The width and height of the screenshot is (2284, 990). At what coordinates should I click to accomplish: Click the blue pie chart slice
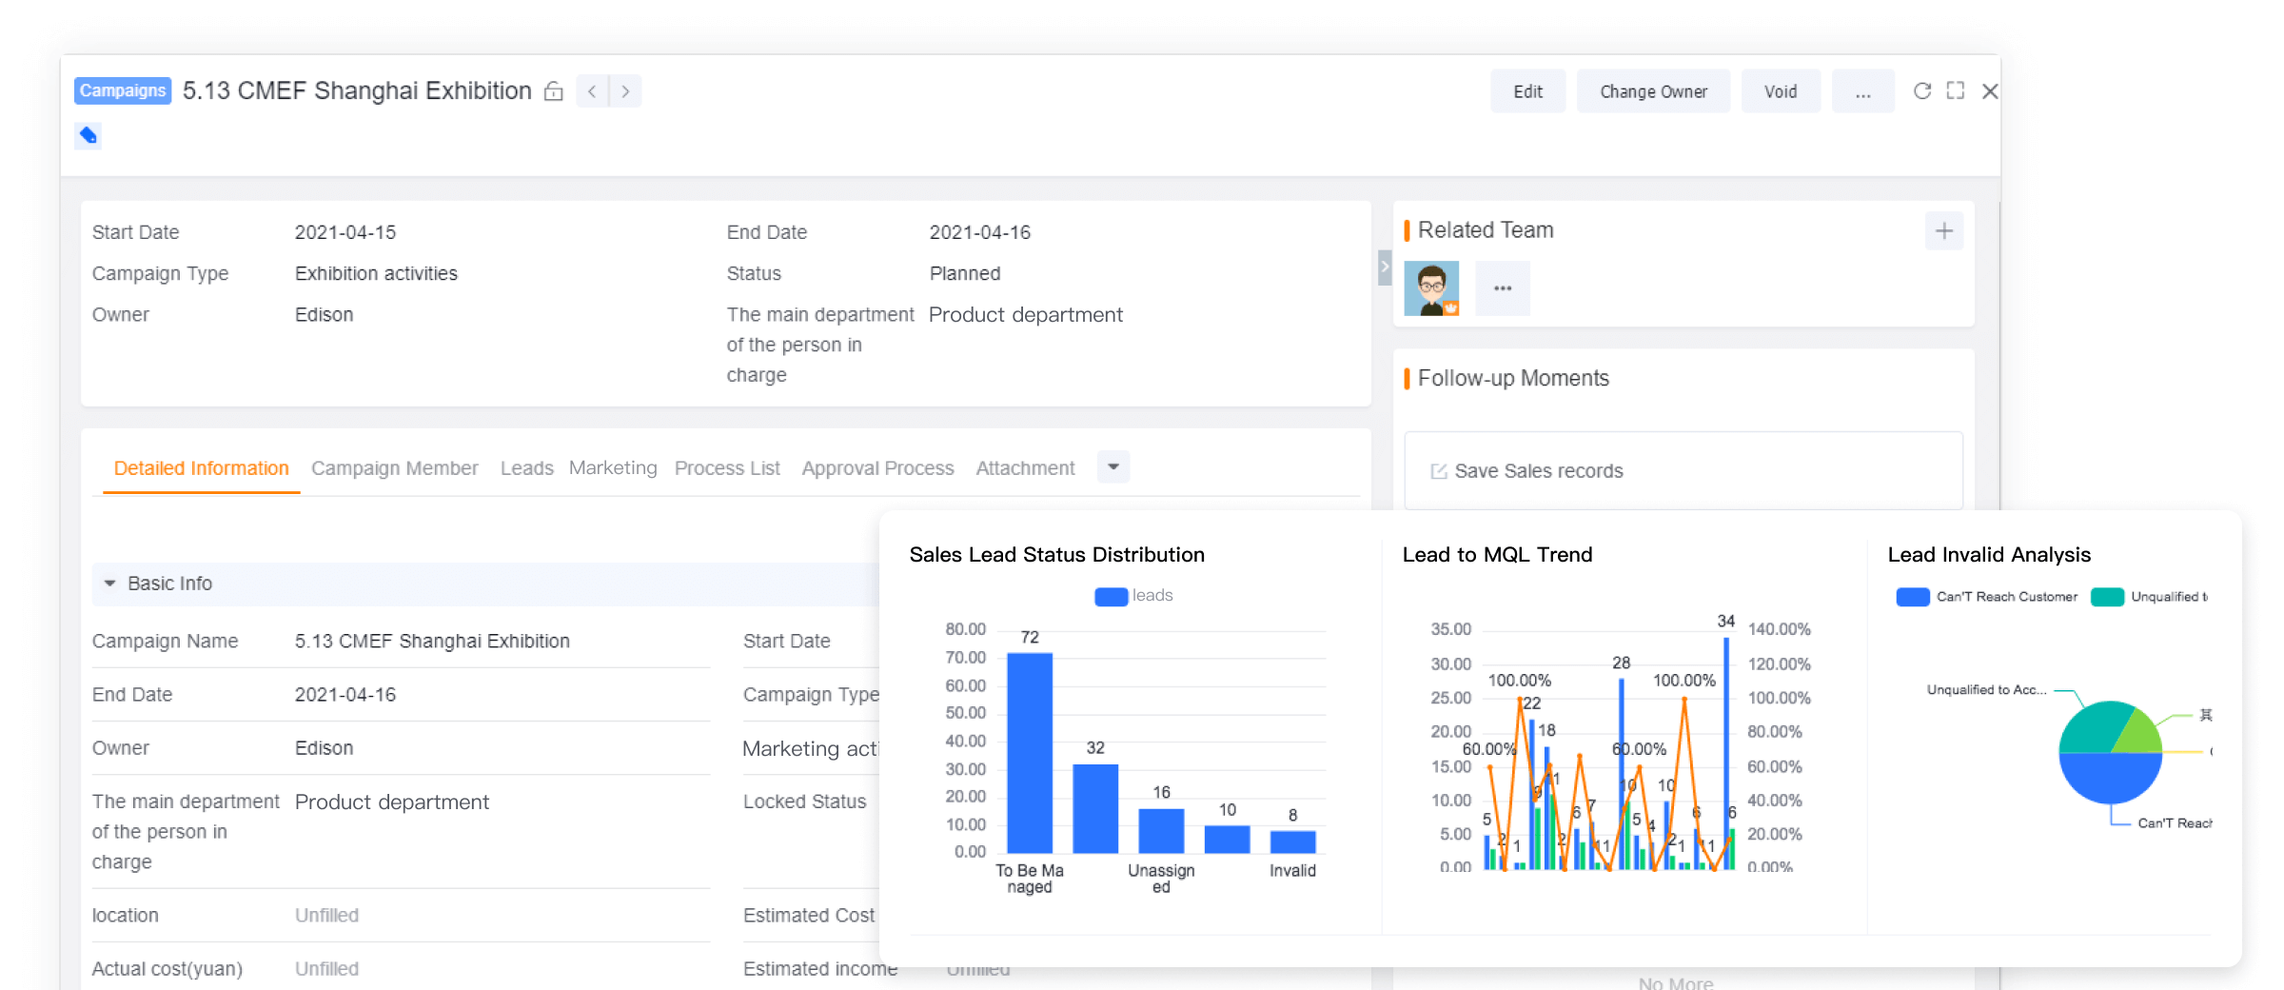[2110, 778]
